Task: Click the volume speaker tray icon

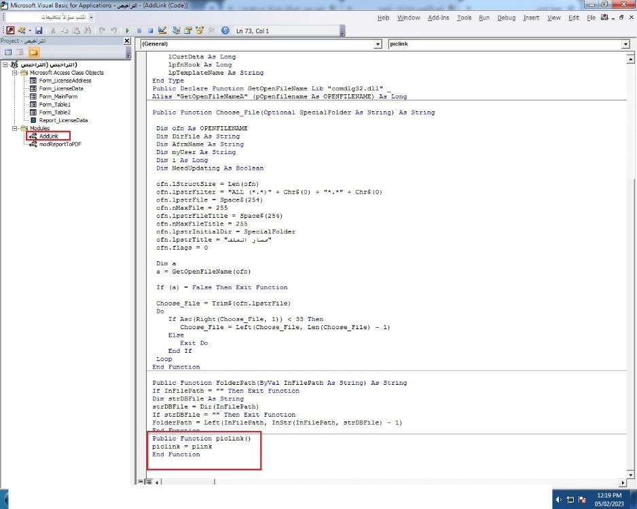Action: [x=559, y=499]
